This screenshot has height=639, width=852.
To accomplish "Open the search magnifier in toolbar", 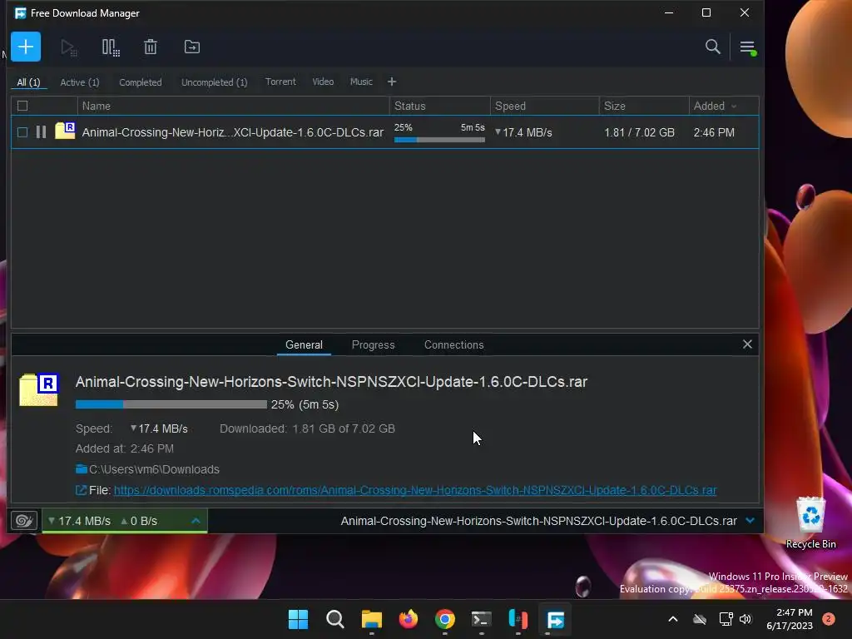I will pyautogui.click(x=712, y=47).
